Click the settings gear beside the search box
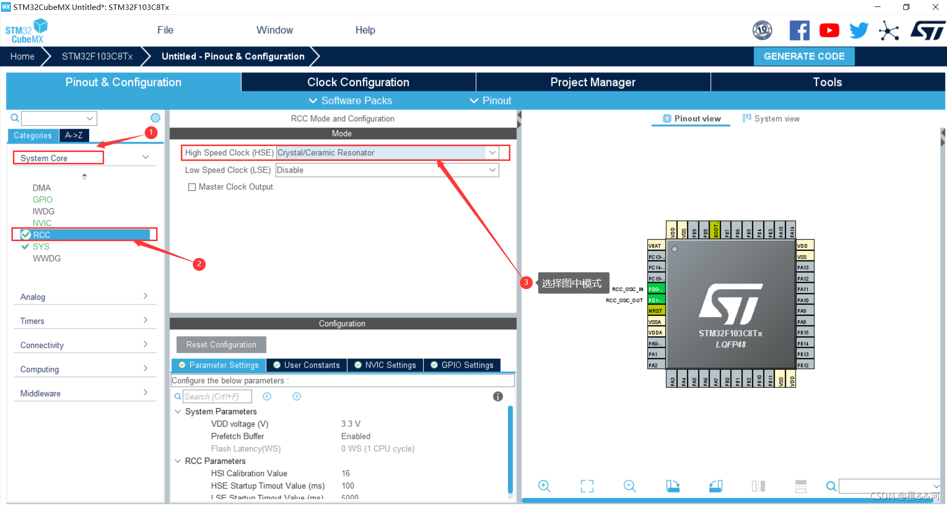Image resolution: width=947 pixels, height=505 pixels. 155,118
